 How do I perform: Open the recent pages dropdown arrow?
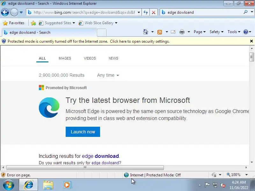click(x=21, y=12)
